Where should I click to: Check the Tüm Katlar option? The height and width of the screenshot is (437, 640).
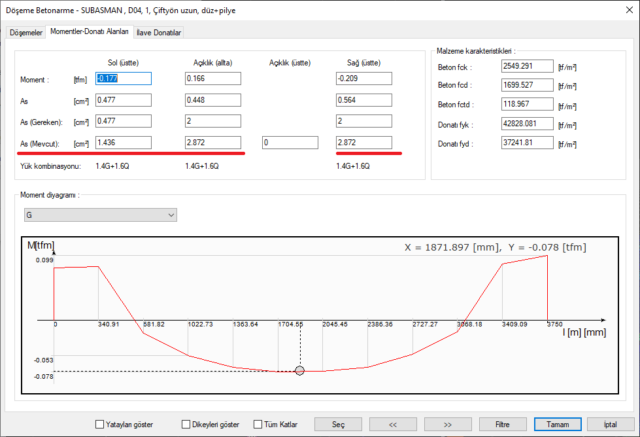pos(258,425)
